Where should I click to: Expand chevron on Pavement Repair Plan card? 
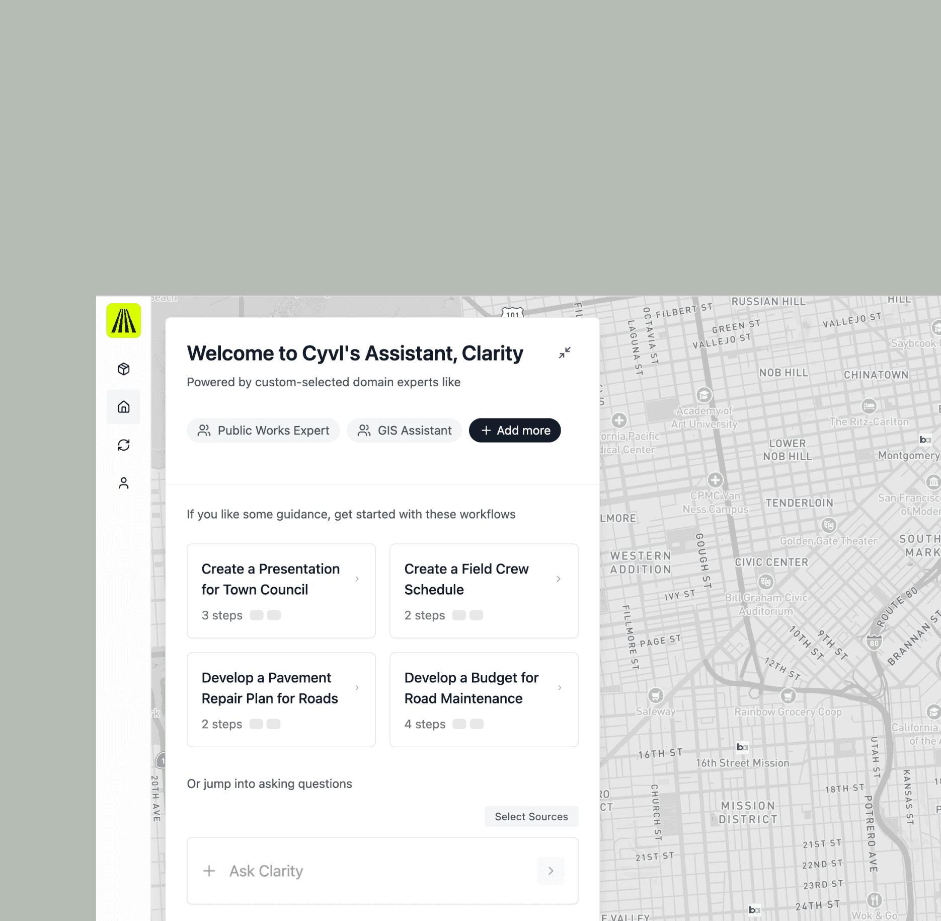[357, 688]
